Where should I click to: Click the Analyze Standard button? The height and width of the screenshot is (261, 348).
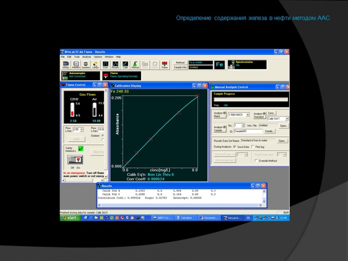pyautogui.click(x=259, y=115)
